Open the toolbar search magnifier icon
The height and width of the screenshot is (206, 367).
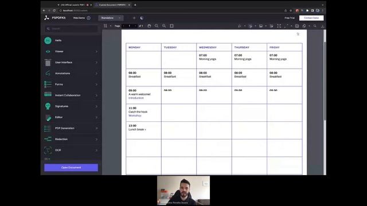coord(315,26)
